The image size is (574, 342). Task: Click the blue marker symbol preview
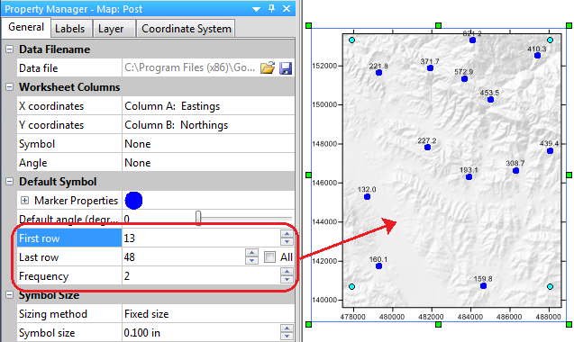click(133, 201)
